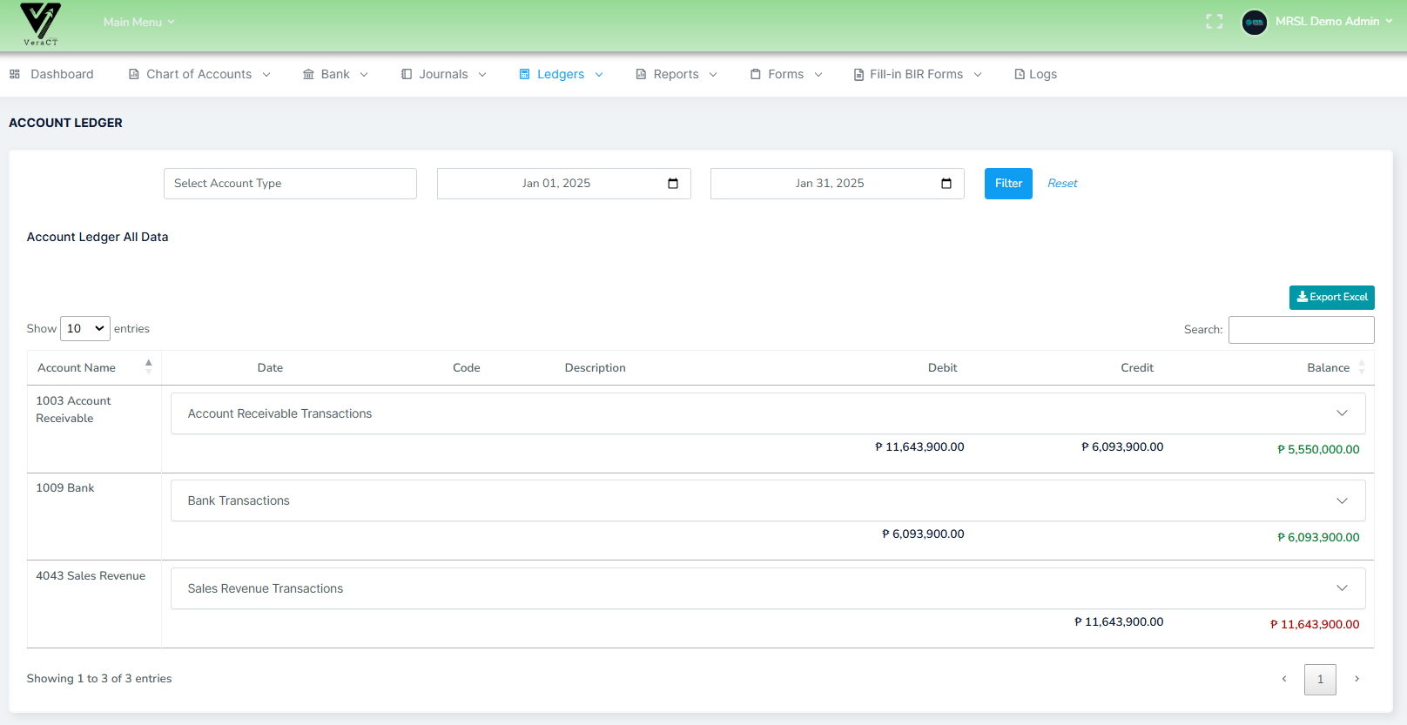Toggle fullscreen mode icon
Viewport: 1407px width, 725px height.
(x=1215, y=22)
